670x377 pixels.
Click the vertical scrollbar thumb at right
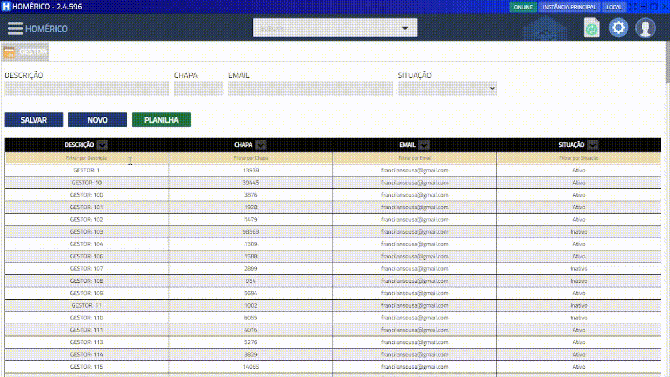click(x=667, y=63)
